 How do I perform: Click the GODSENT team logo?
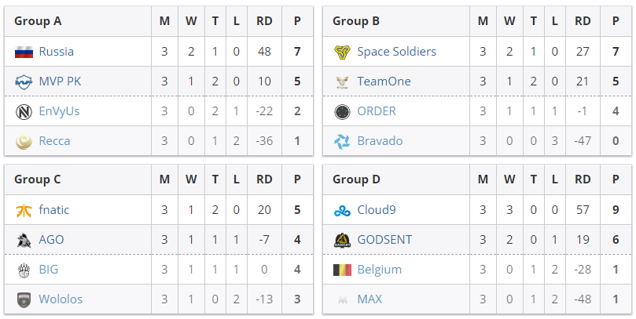coord(342,240)
